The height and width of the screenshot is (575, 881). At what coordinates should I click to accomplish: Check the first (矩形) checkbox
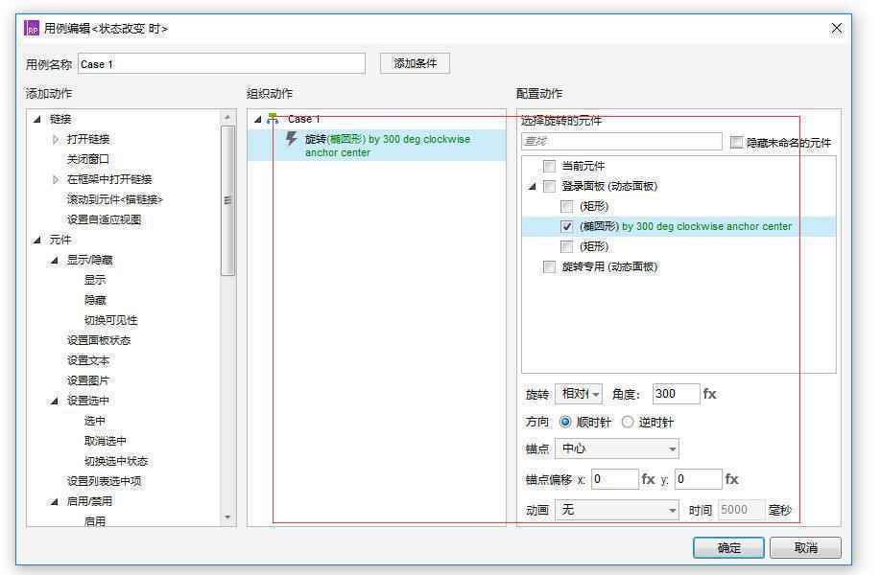click(567, 206)
